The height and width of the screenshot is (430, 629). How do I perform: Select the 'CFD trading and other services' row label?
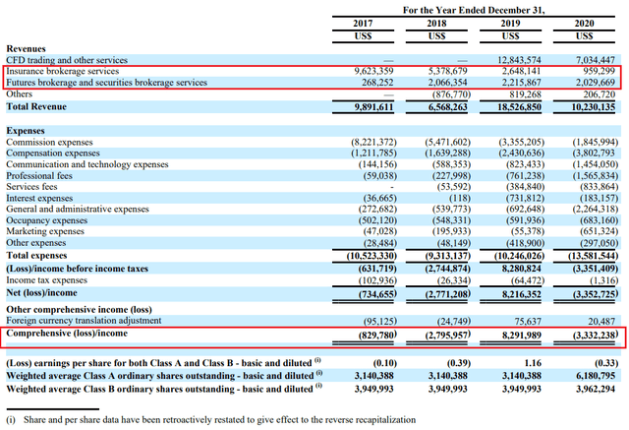click(67, 60)
